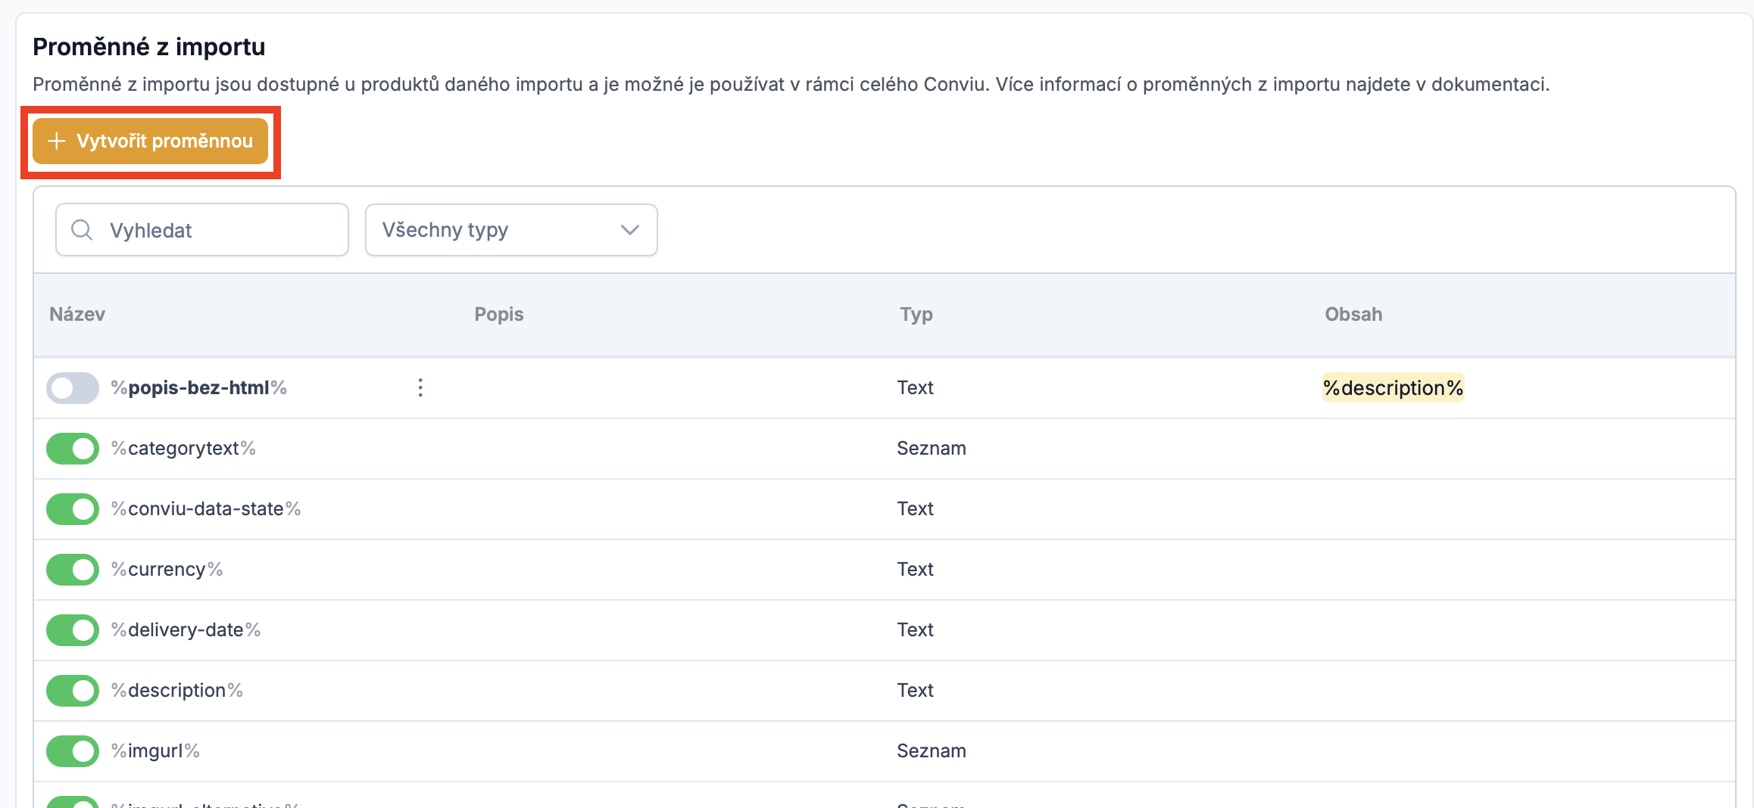Switch off the currency variable toggle
This screenshot has height=808, width=1754.
(73, 570)
